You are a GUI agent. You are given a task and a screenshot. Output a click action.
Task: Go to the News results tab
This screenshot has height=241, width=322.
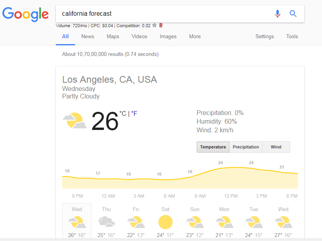pos(88,37)
